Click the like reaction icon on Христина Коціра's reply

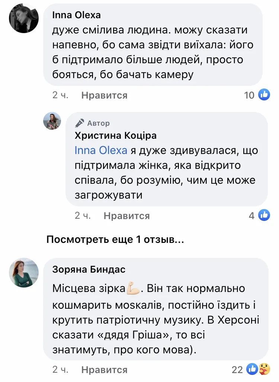[264, 215]
